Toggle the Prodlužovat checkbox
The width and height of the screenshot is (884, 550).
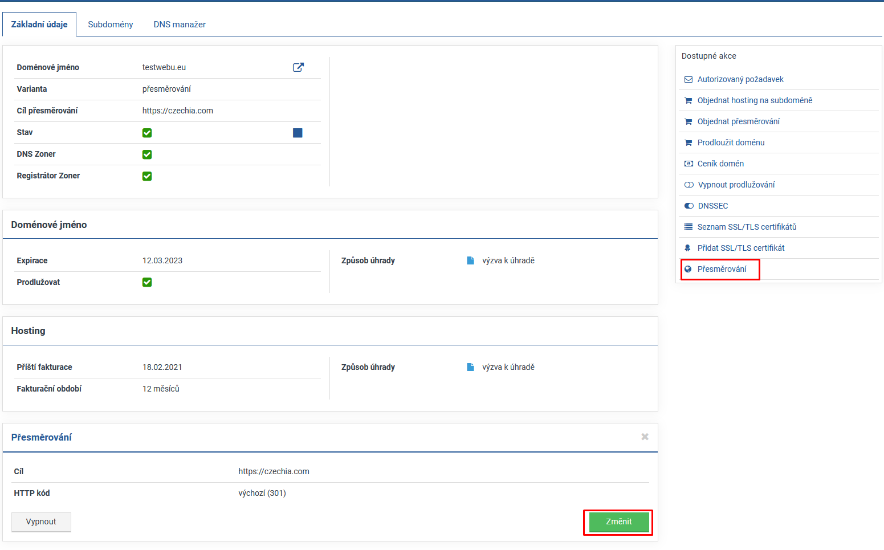(x=147, y=282)
